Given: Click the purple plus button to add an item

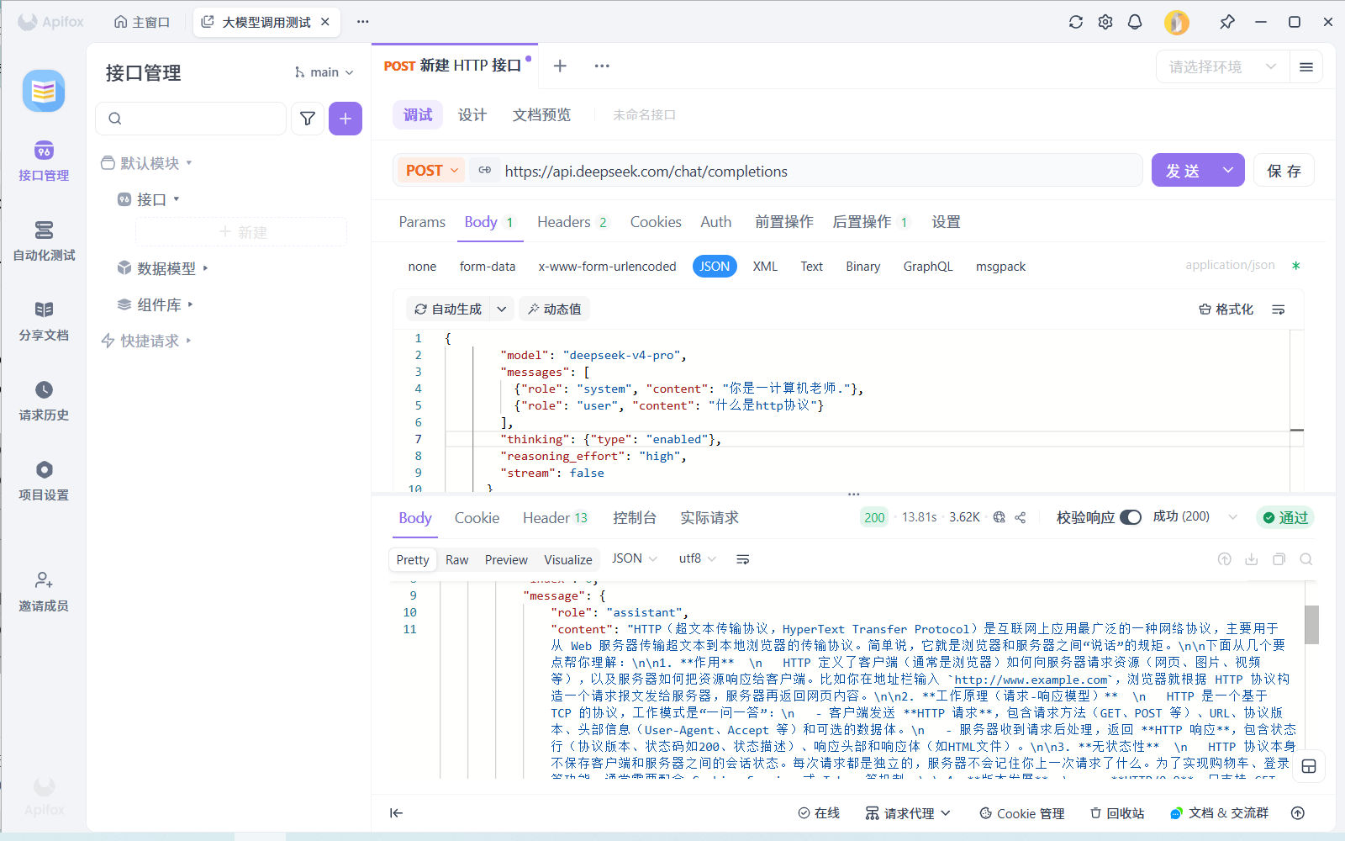Looking at the screenshot, I should click(x=345, y=119).
